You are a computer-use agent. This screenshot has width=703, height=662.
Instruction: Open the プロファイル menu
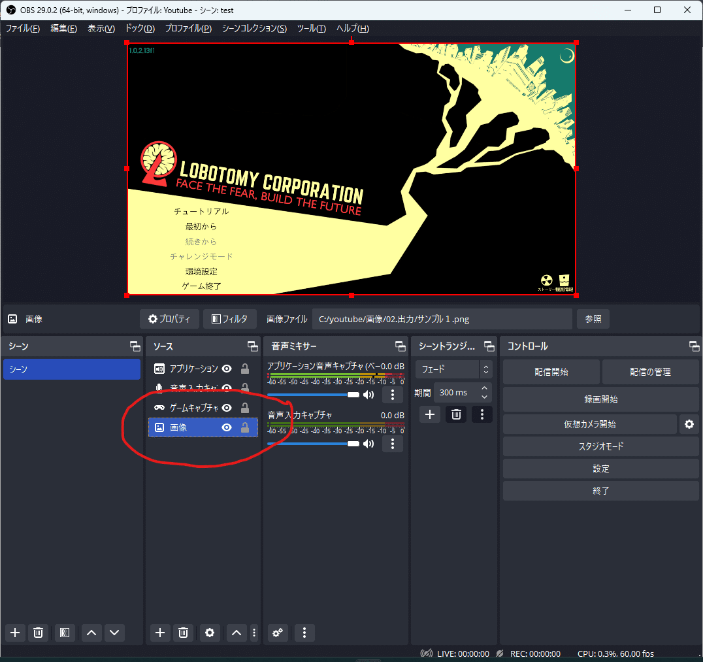point(188,29)
